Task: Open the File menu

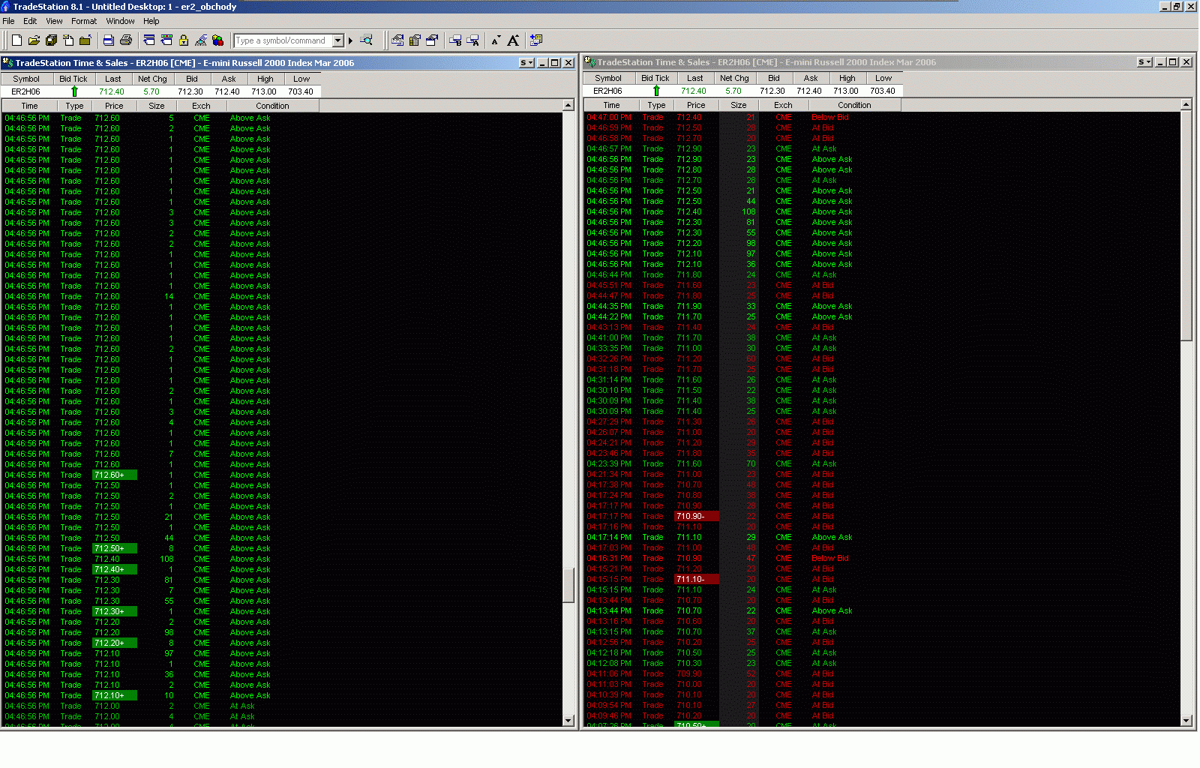Action: tap(9, 21)
